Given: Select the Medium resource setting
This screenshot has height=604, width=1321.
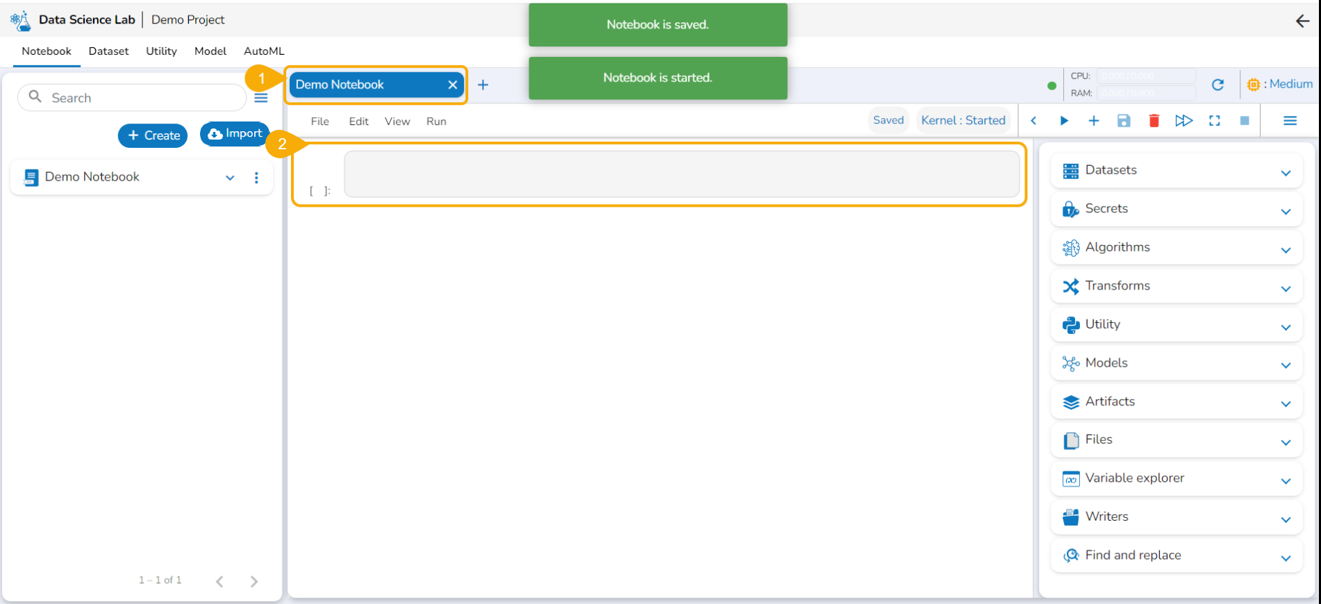Looking at the screenshot, I should (x=1279, y=84).
